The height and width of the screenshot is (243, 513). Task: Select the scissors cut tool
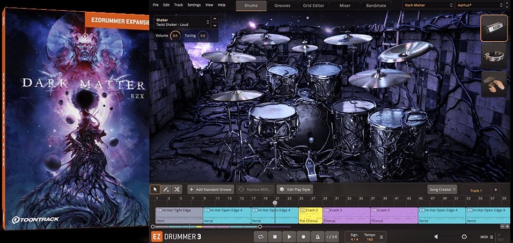pyautogui.click(x=177, y=189)
